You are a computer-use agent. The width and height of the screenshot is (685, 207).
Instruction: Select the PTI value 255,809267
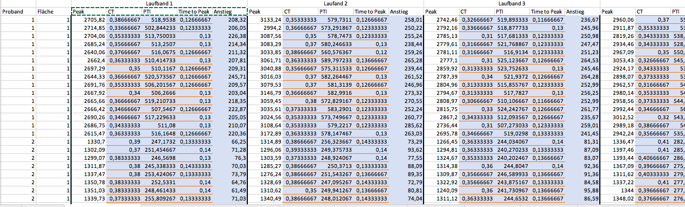159,198
